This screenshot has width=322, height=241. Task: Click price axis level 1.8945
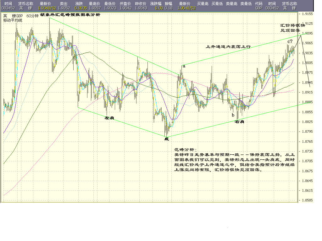(x=308, y=83)
